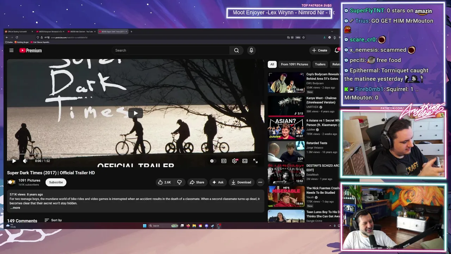Viewport: 451px width, 254px height.
Task: Open File Explorer from taskbar
Action: [194, 226]
